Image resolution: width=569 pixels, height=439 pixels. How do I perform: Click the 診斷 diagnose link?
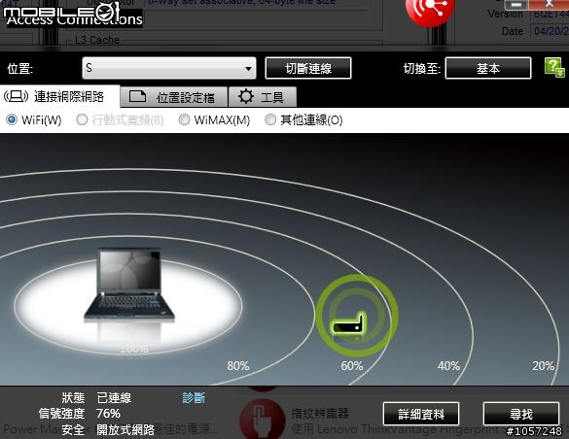point(194,397)
